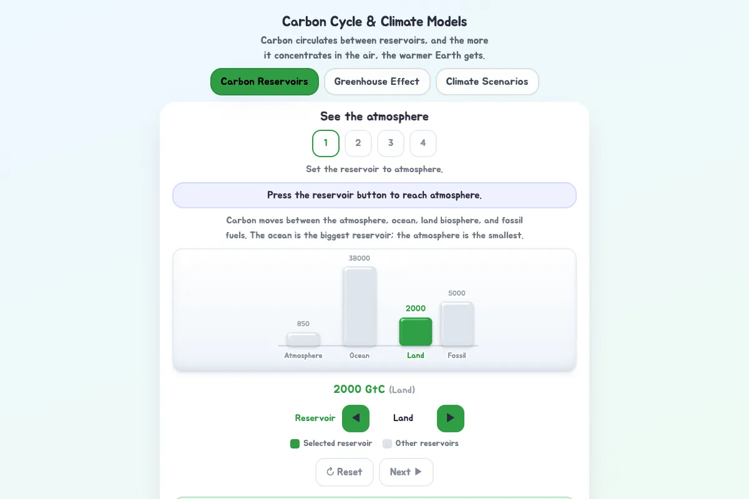The image size is (749, 499).
Task: Go to step 1
Action: pos(326,143)
